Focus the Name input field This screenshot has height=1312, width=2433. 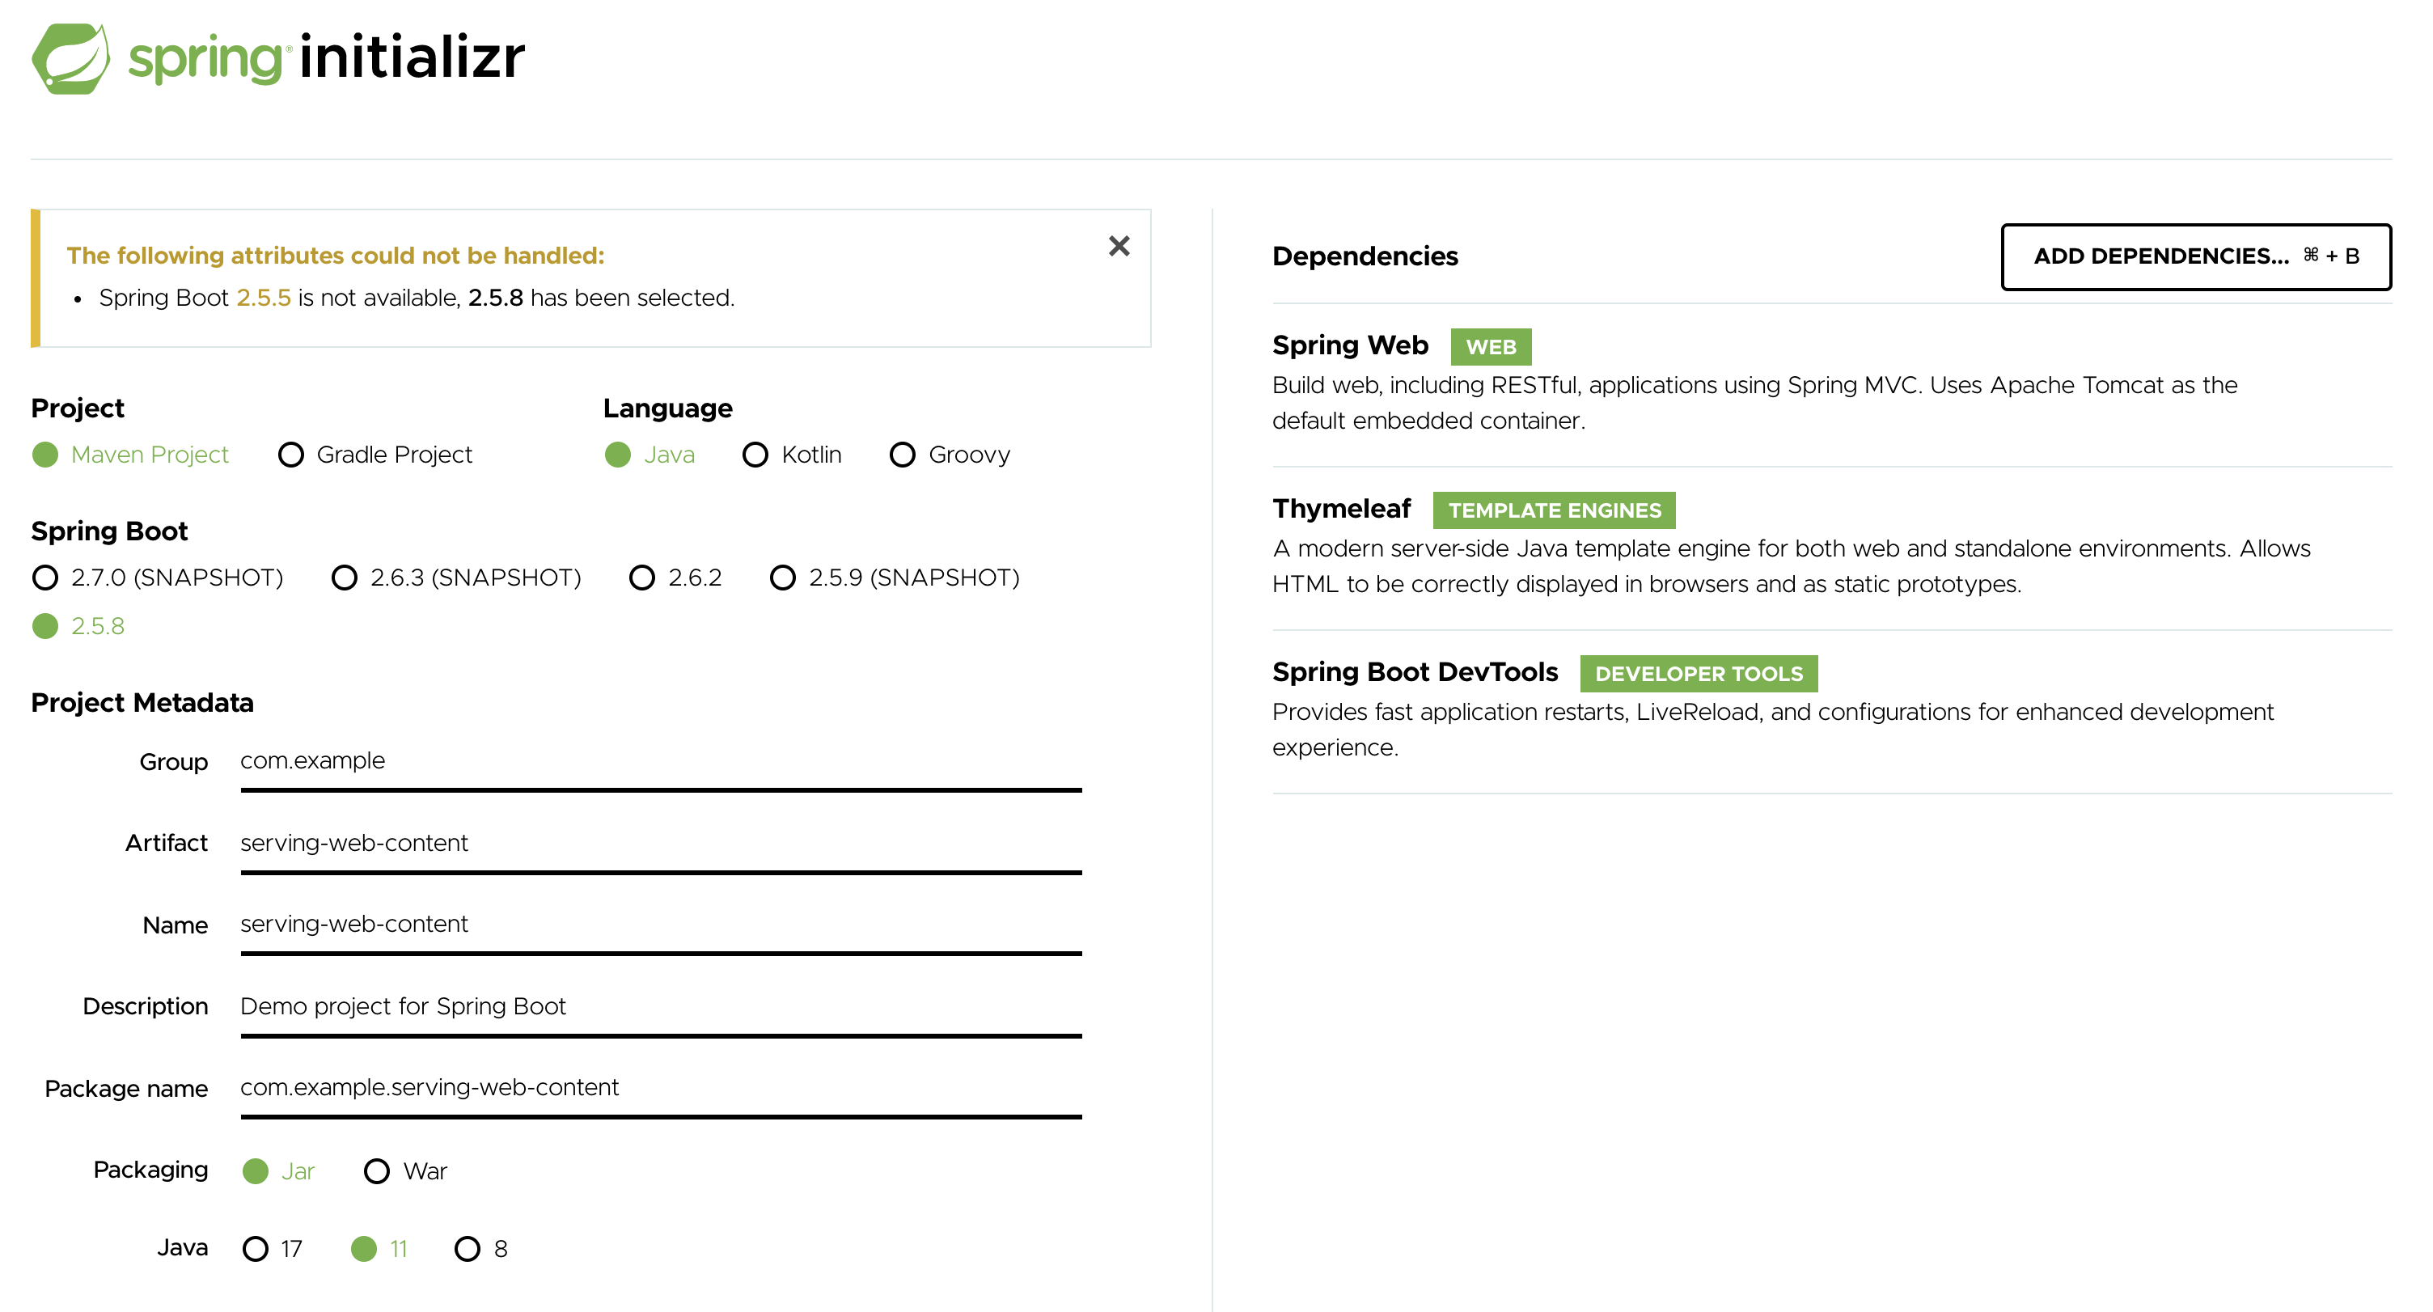(x=661, y=927)
